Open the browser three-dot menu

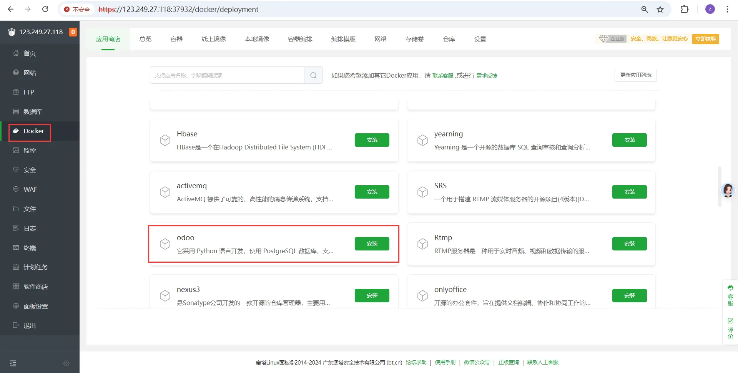pyautogui.click(x=727, y=9)
